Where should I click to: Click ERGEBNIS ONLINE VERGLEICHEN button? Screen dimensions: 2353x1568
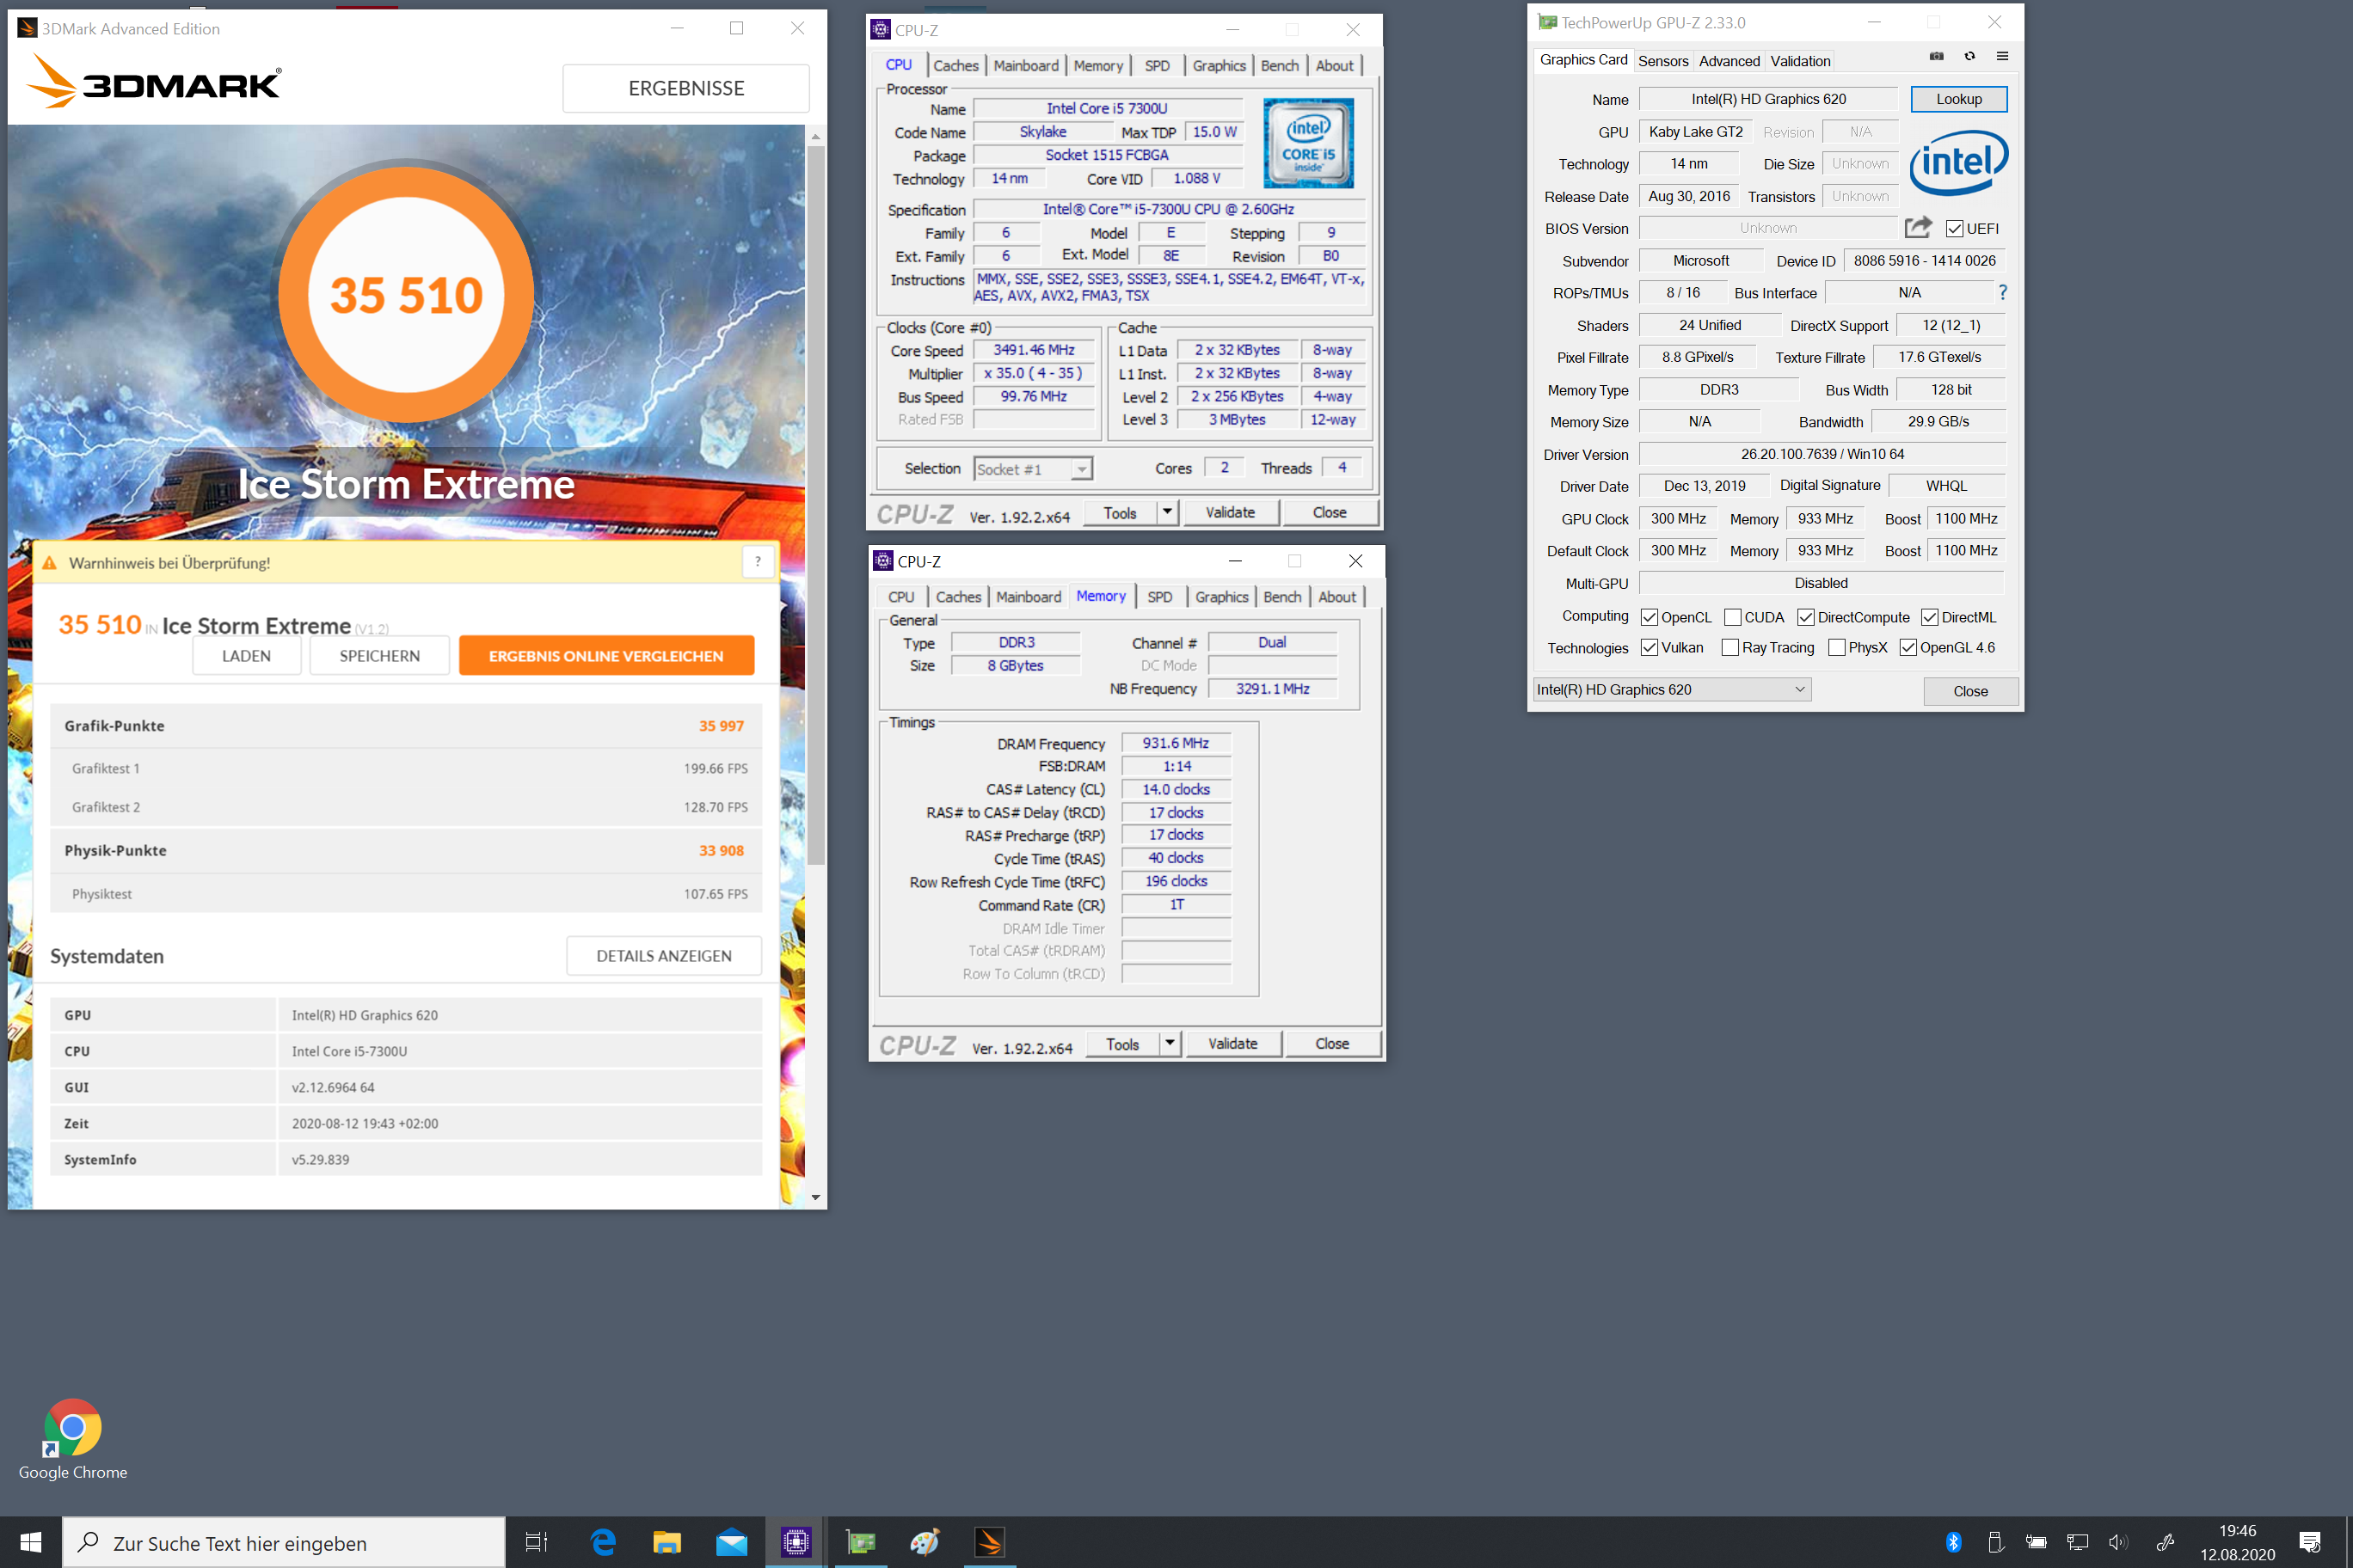[606, 656]
